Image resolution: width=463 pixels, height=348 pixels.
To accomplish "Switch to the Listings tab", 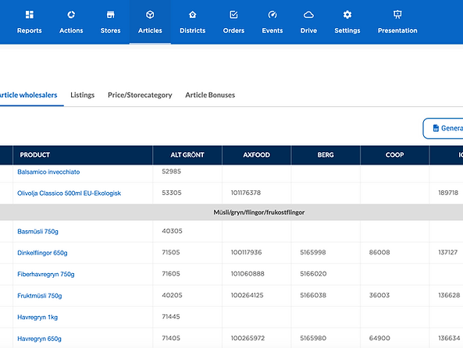I will 83,95.
